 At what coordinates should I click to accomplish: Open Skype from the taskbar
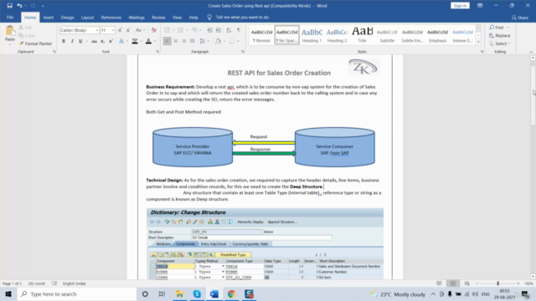click(x=197, y=293)
